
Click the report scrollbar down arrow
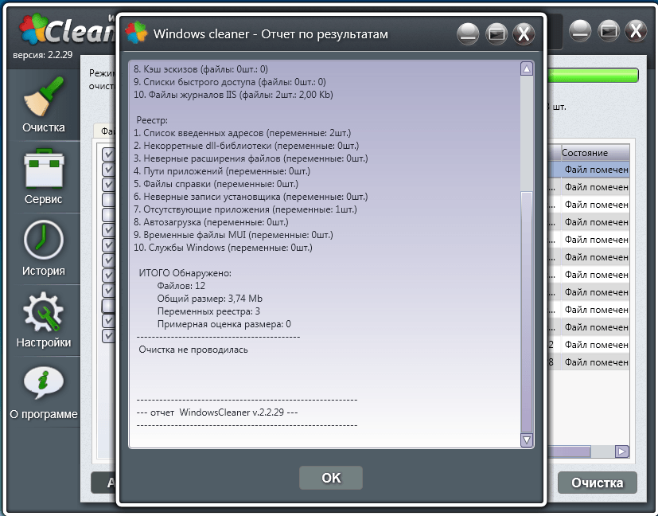click(527, 440)
